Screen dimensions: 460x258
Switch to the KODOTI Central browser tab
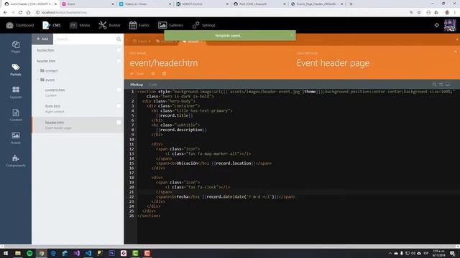click(203, 4)
